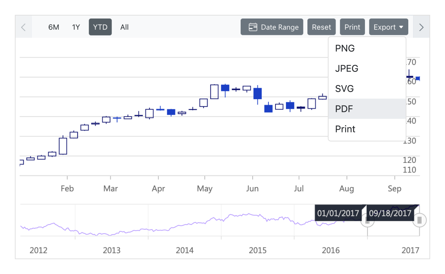Viewport: 445px width, 274px height.
Task: Select the 1Y period option
Action: 76,27
